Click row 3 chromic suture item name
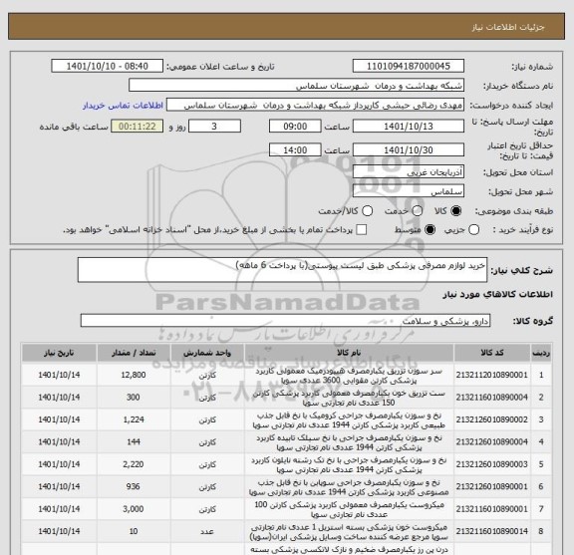Viewport: 574px width, 555px height. [349, 420]
